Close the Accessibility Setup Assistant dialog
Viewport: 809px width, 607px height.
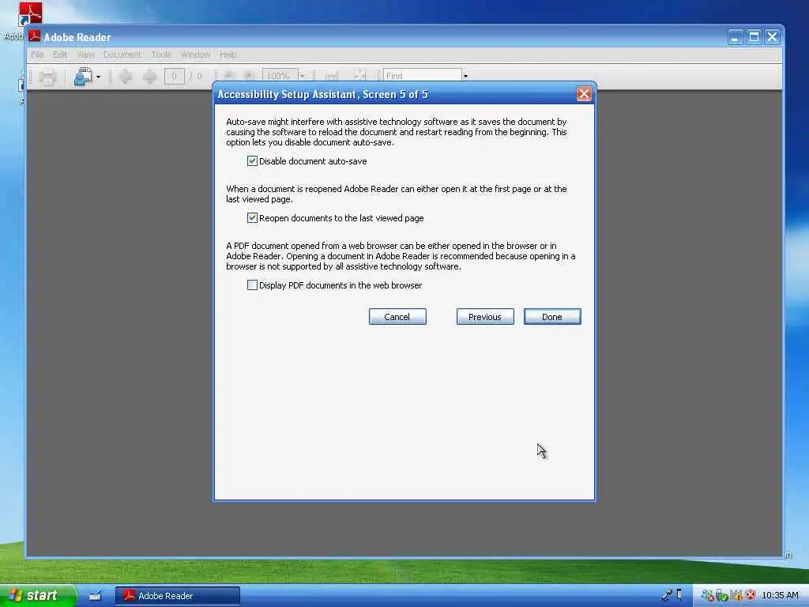tap(584, 94)
